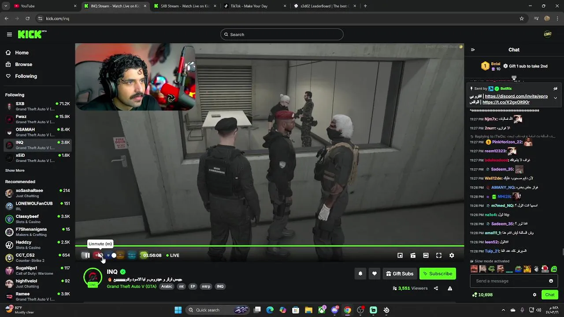Open Discord from taskbar
Viewport: 564px width, 317px height.
click(x=334, y=310)
